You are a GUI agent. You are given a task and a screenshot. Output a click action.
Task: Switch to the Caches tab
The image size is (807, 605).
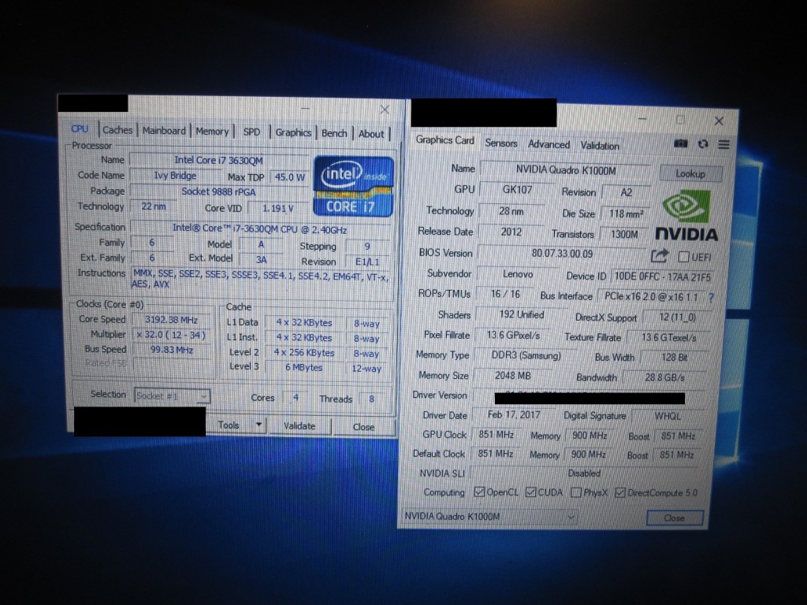coord(117,130)
